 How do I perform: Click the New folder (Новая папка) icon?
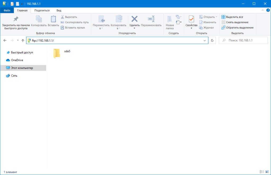pyautogui.click(x=170, y=20)
